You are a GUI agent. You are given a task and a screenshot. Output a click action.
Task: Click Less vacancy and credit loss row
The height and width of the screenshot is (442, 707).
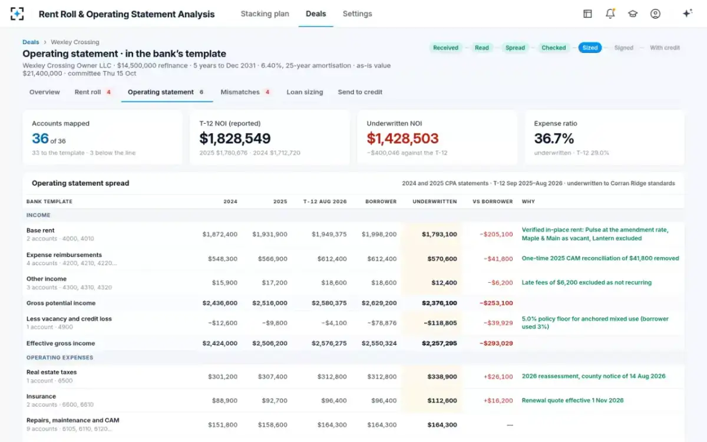pos(353,322)
